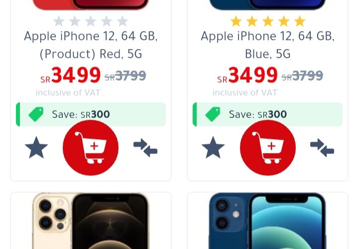Compare the blue iPhone 12 with the arrows icon

tap(322, 147)
